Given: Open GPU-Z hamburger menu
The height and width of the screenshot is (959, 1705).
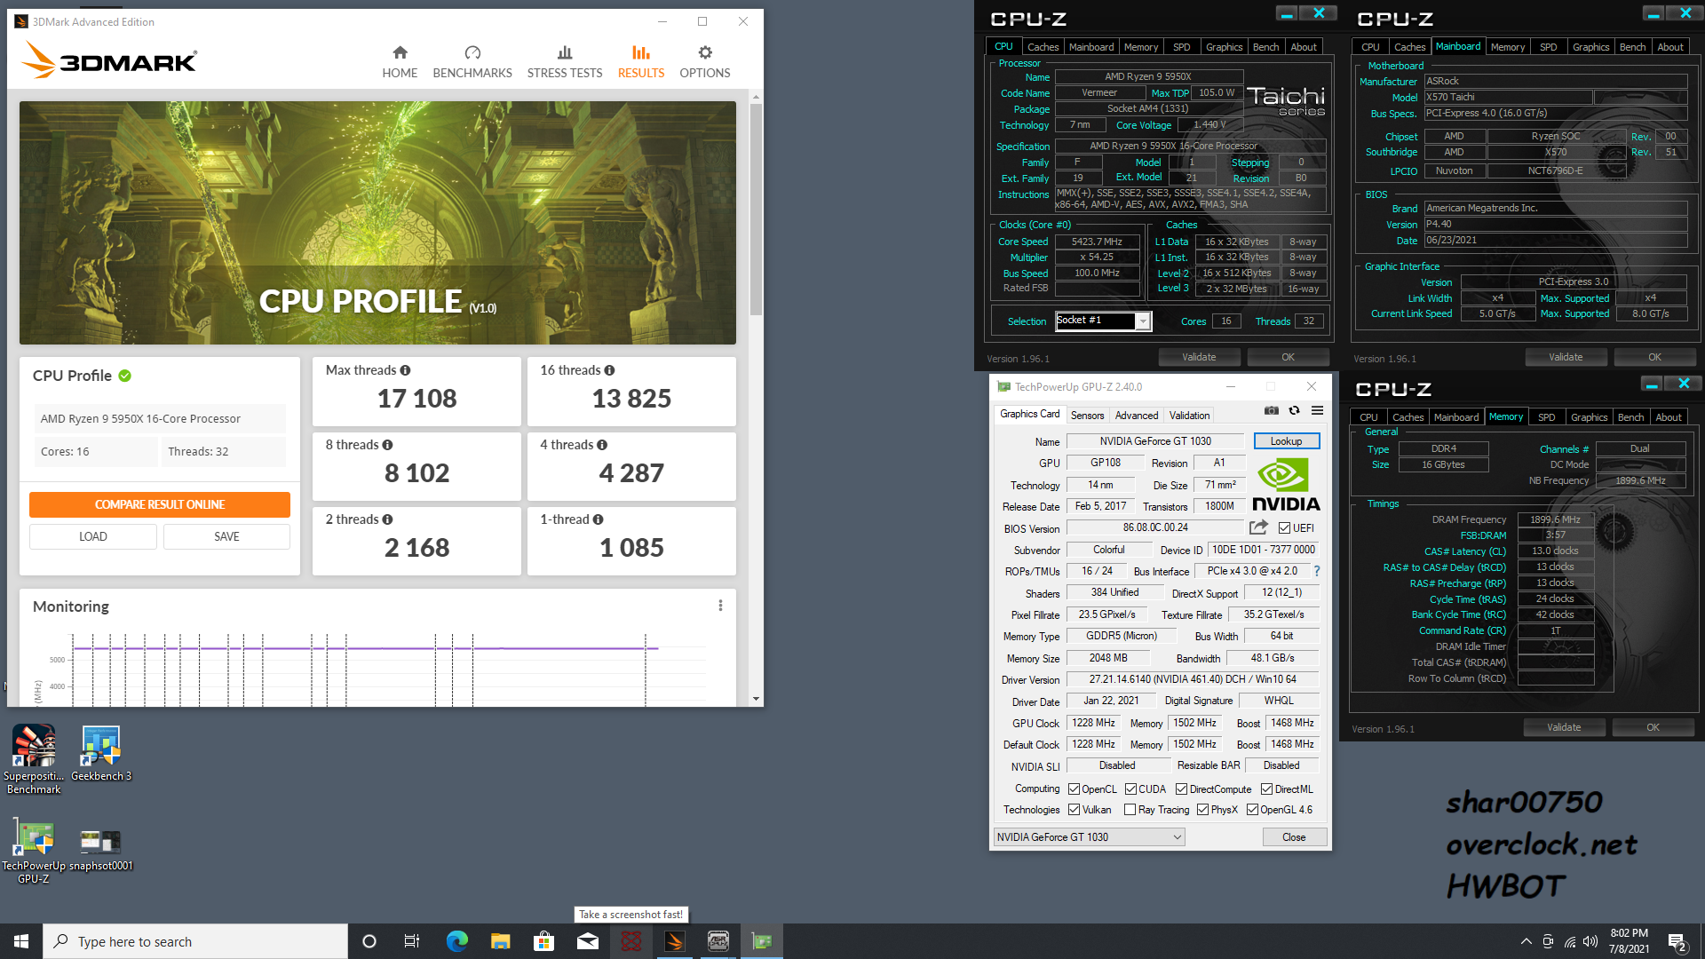Looking at the screenshot, I should [1318, 410].
